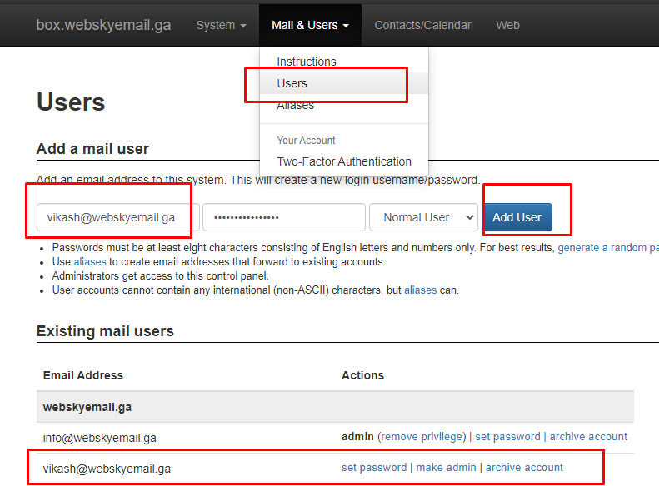Image resolution: width=659 pixels, height=486 pixels.
Task: Open the System dropdown menu
Action: click(221, 25)
